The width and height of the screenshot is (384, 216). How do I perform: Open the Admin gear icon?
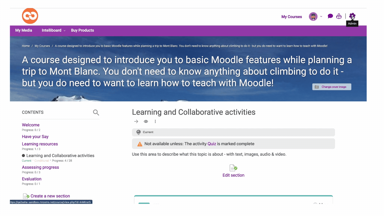(352, 16)
